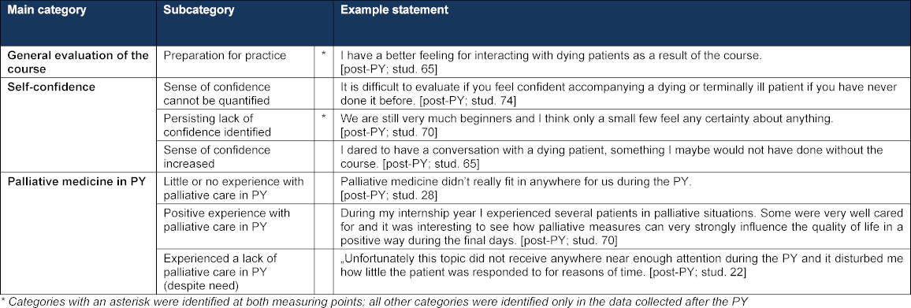The image size is (911, 308).
Task: Select Sense of confidence increased cell
Action: click(217, 156)
